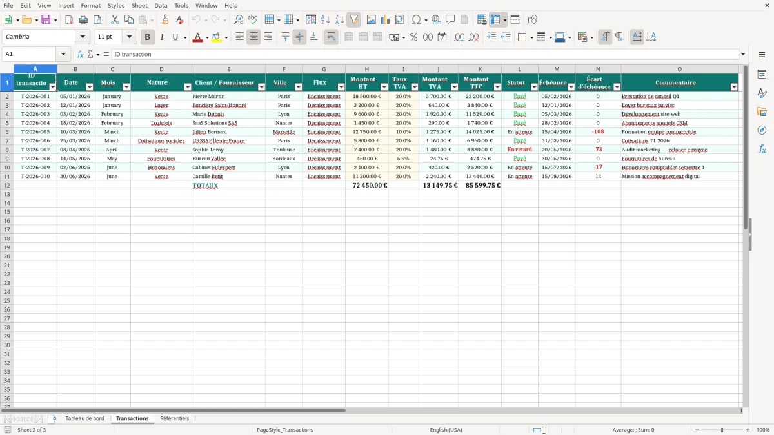Toggle Center Horizontally alignment

point(253,37)
